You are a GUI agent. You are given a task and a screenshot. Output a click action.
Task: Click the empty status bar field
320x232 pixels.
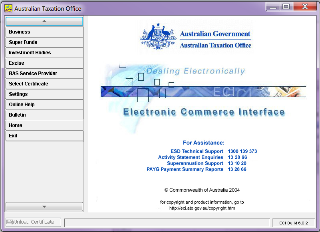pyautogui.click(x=167, y=222)
